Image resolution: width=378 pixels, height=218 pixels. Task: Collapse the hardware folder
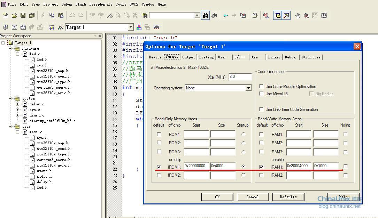tap(10, 48)
